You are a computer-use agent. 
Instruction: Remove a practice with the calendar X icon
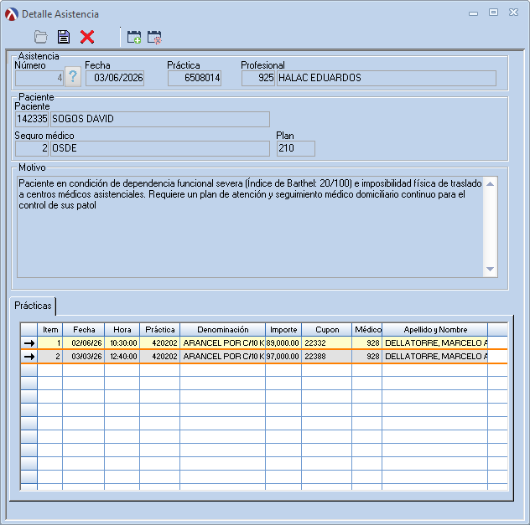tap(154, 37)
